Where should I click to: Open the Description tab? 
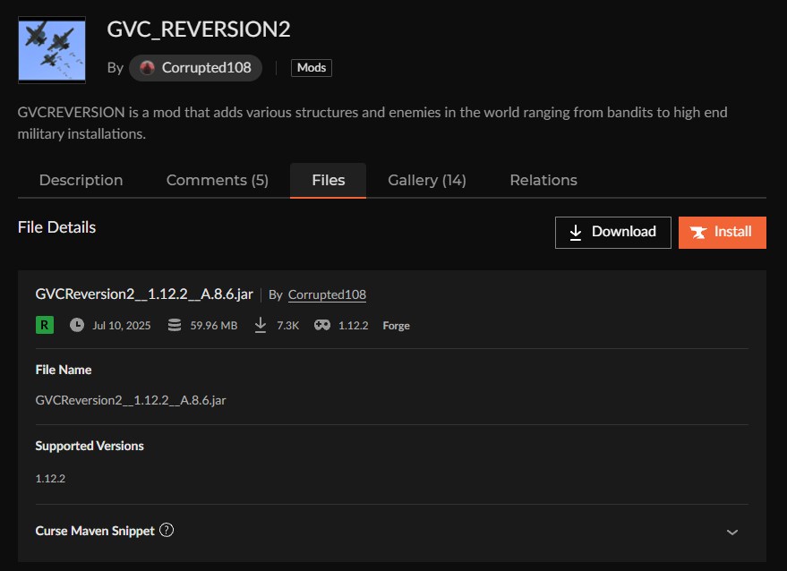[81, 180]
